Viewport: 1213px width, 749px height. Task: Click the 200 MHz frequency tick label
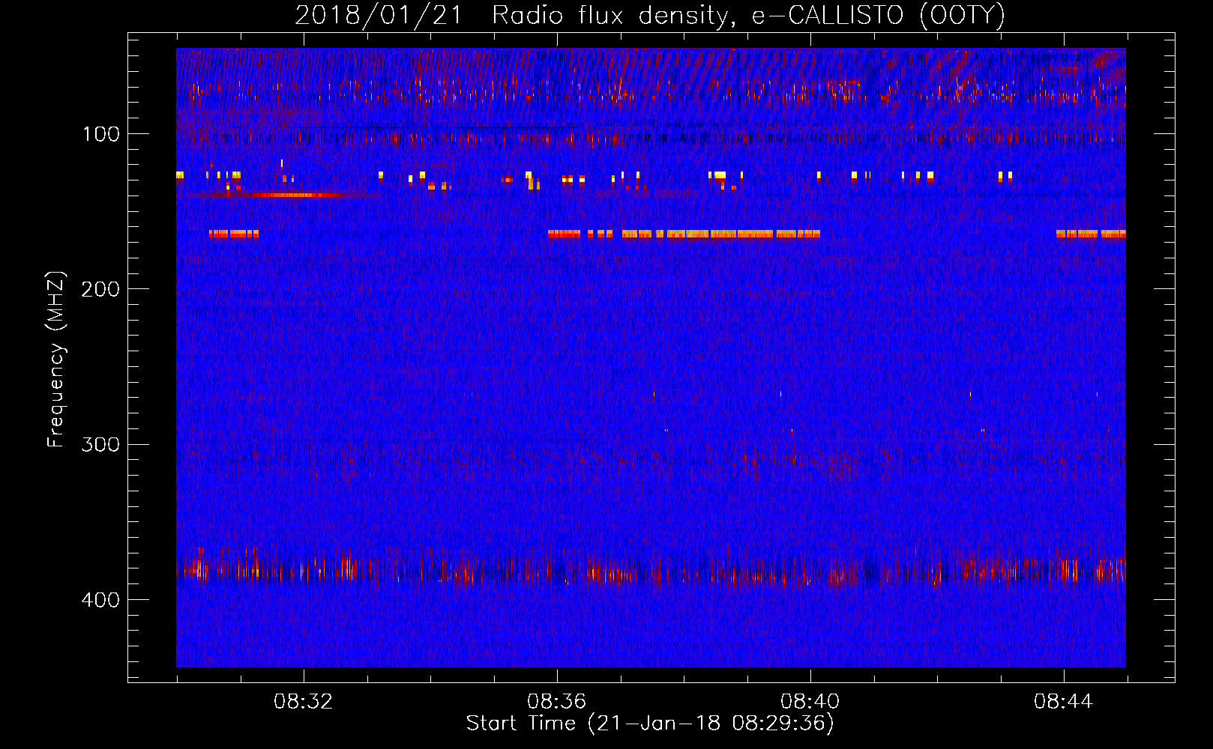[100, 289]
